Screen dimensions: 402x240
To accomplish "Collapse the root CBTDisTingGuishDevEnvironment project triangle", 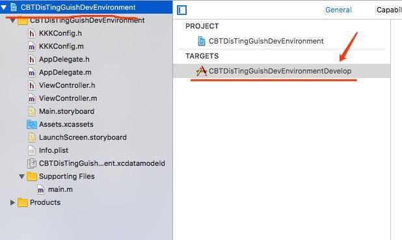I will click(x=4, y=7).
